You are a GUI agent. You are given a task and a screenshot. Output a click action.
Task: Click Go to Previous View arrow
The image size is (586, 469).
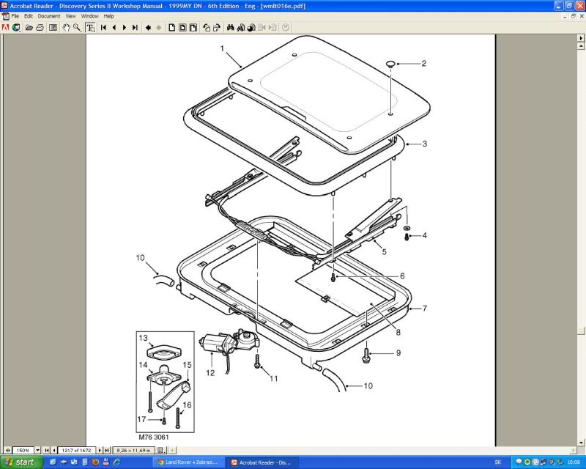click(148, 28)
